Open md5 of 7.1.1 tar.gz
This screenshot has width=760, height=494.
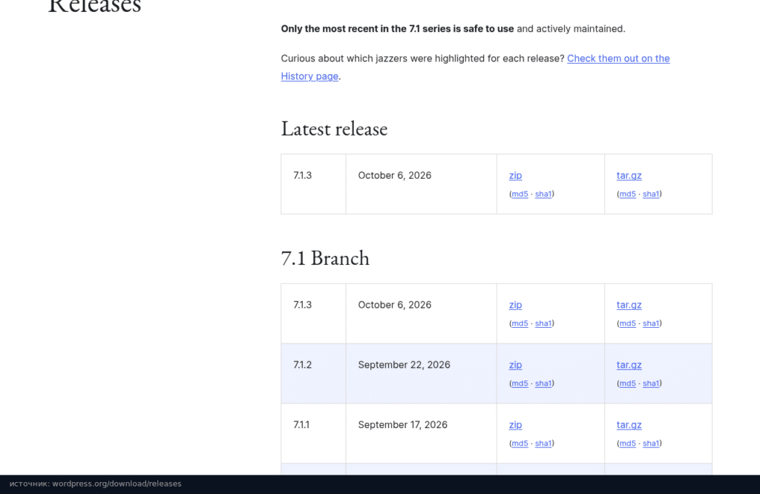click(627, 443)
